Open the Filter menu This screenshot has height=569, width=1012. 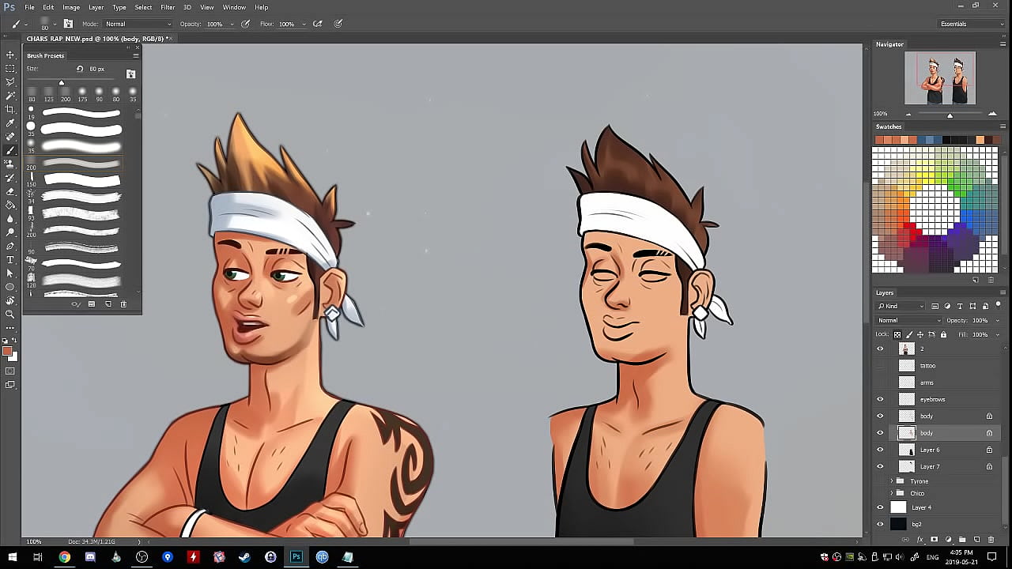tap(168, 7)
